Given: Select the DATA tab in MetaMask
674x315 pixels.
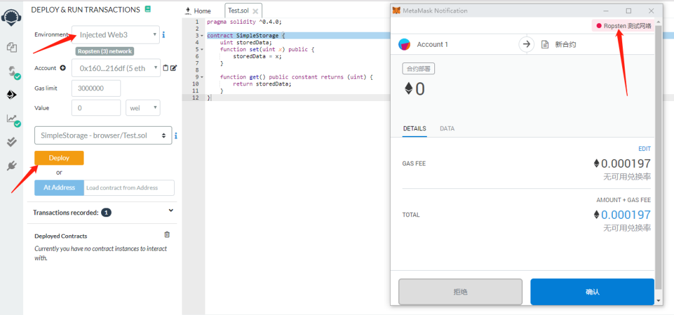Looking at the screenshot, I should point(447,128).
